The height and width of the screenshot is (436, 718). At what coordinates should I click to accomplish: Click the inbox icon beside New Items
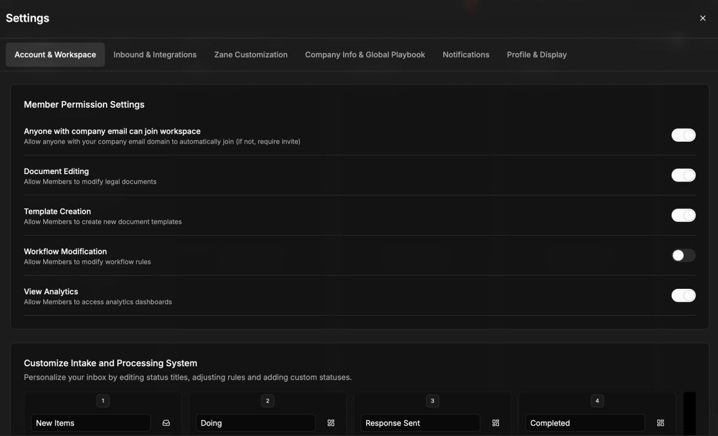click(166, 423)
